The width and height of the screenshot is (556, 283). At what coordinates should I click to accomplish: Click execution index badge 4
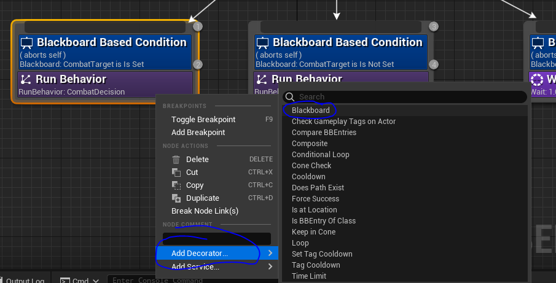(433, 64)
